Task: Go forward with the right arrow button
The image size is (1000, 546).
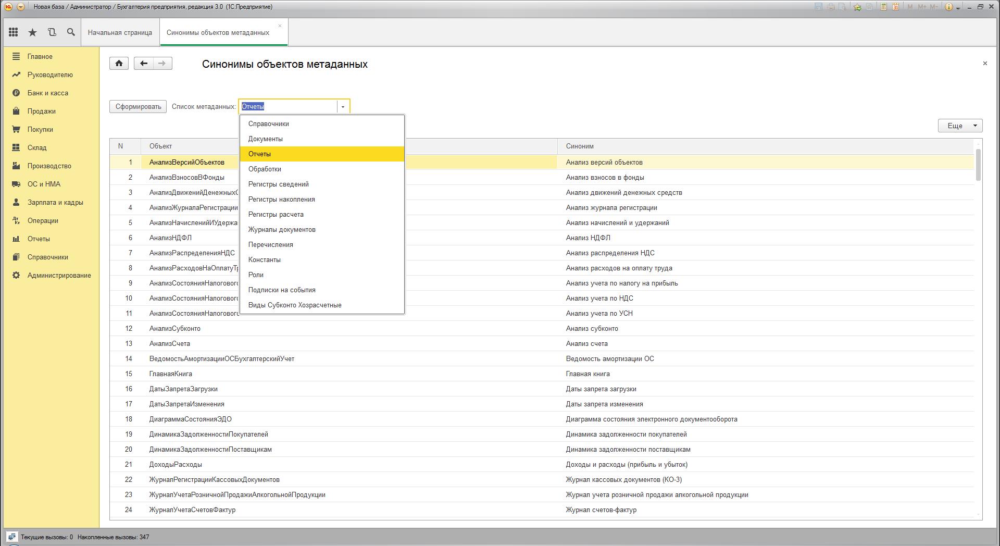Action: click(x=162, y=64)
